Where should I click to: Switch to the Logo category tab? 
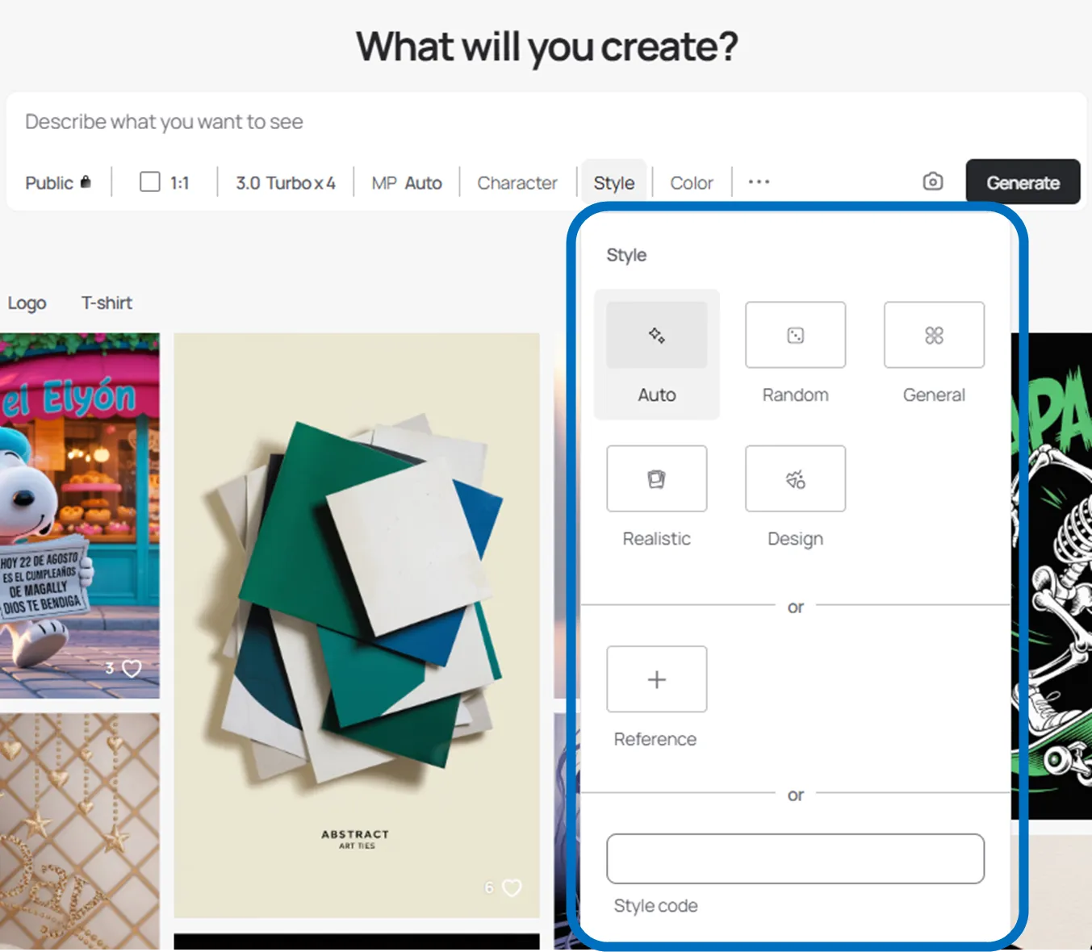pos(27,303)
